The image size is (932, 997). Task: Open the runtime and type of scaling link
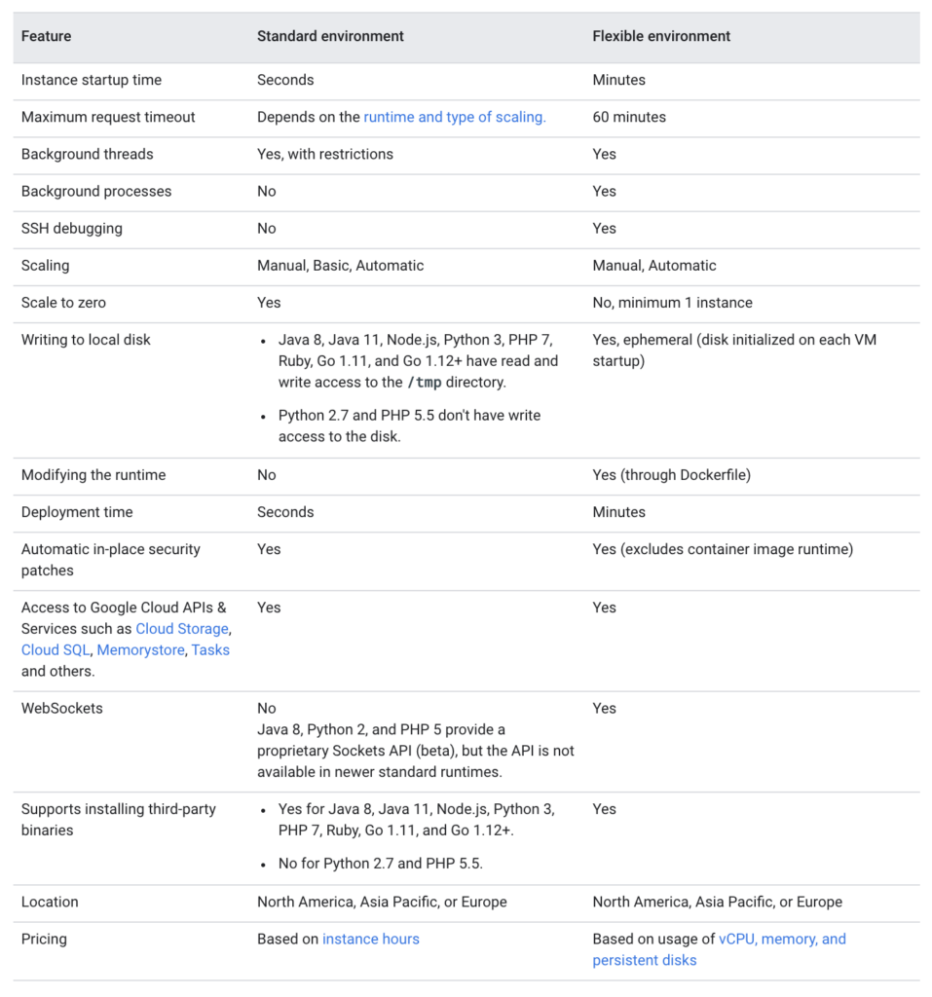pos(454,117)
